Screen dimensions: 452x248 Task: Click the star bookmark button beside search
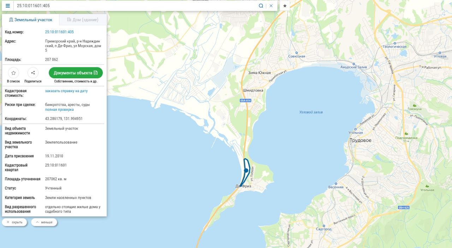285,6
